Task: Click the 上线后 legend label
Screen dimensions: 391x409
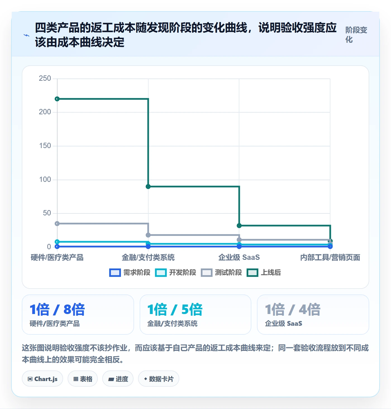Action: pyautogui.click(x=271, y=272)
